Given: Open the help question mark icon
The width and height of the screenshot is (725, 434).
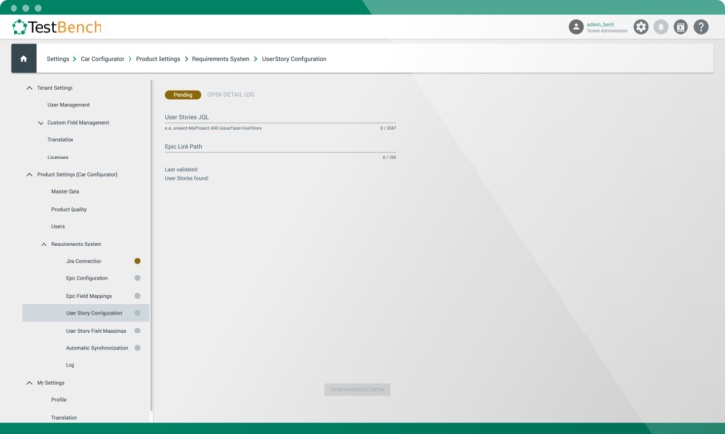Looking at the screenshot, I should click(701, 27).
